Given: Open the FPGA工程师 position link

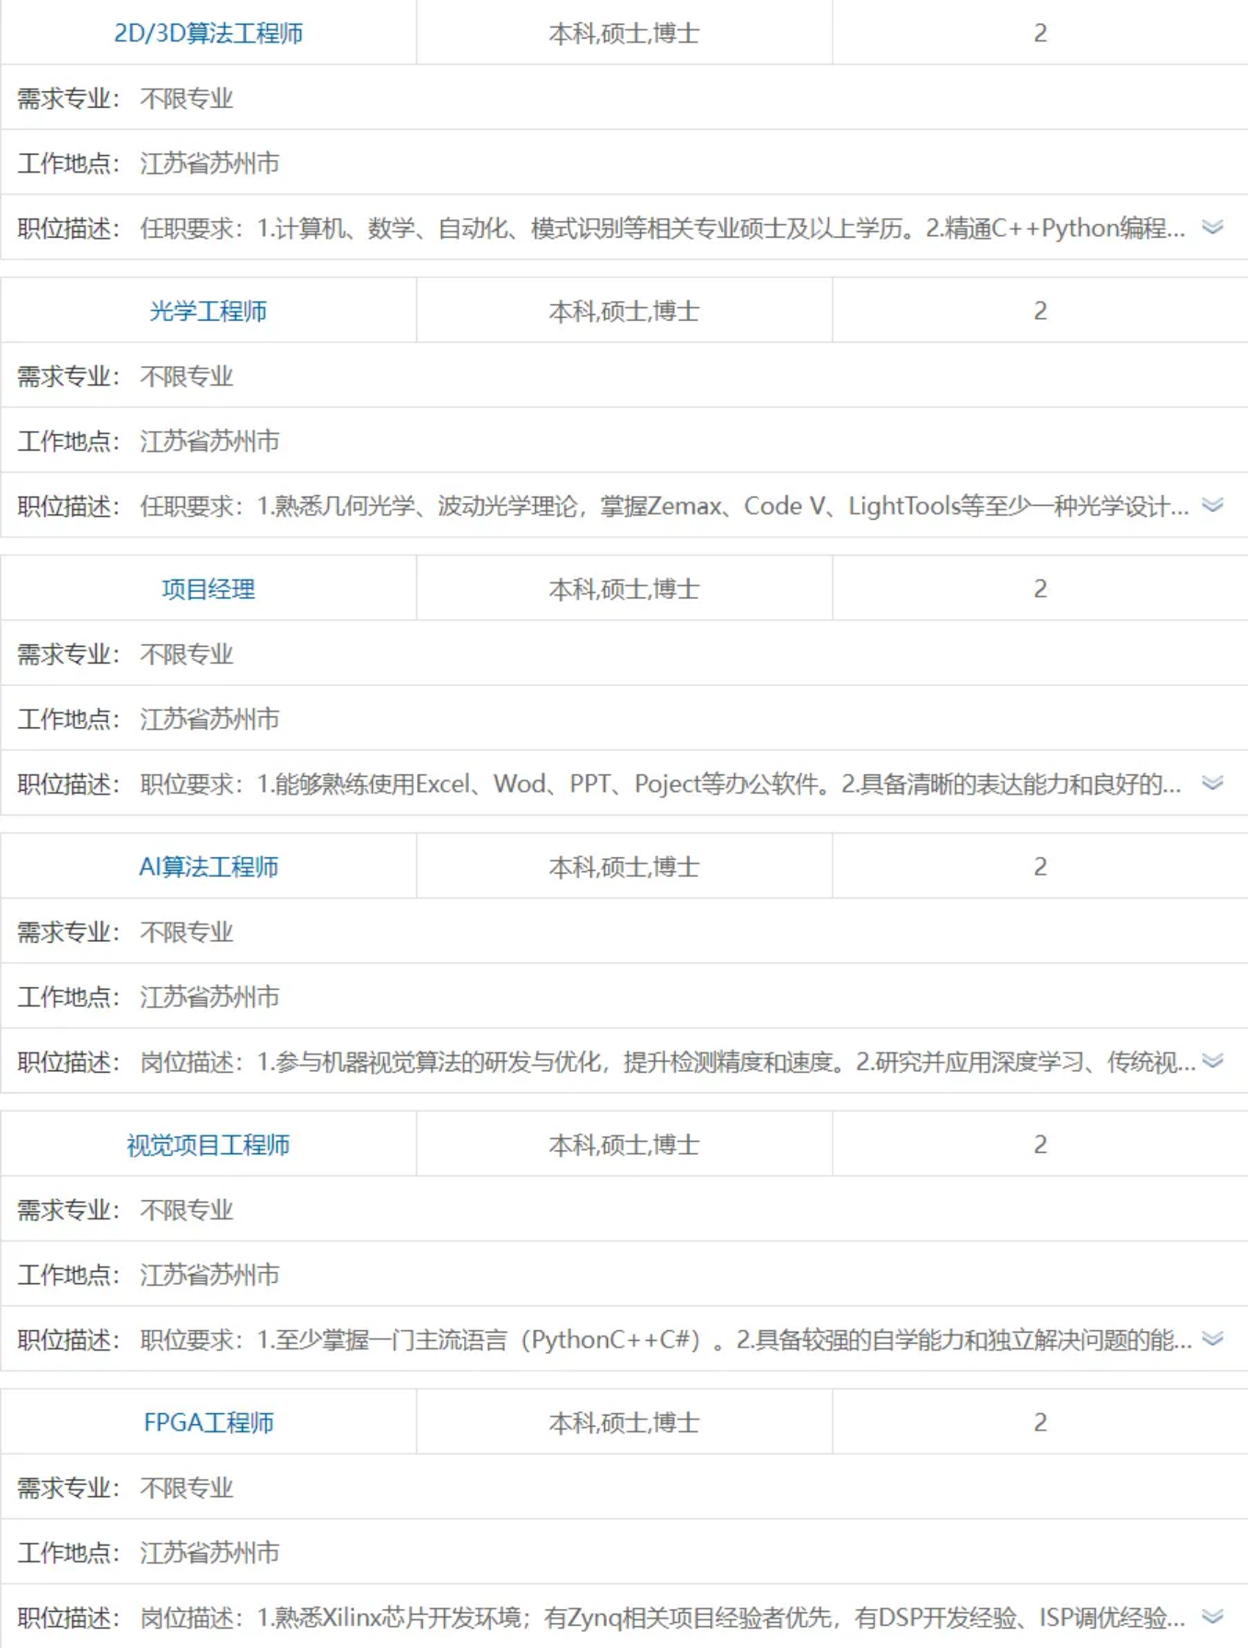Looking at the screenshot, I should click(208, 1422).
